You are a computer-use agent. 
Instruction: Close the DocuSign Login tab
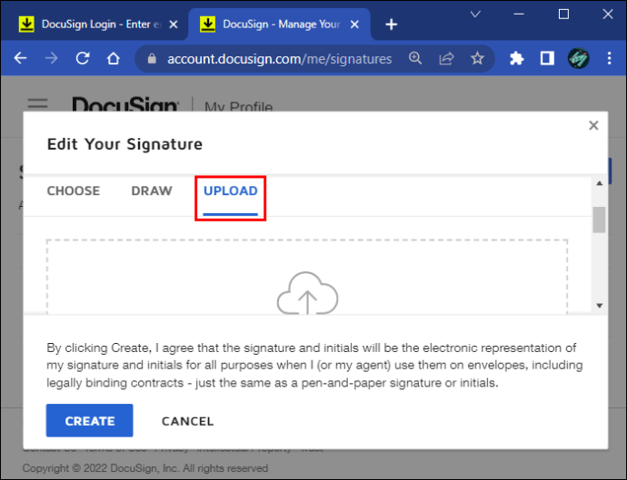(174, 24)
